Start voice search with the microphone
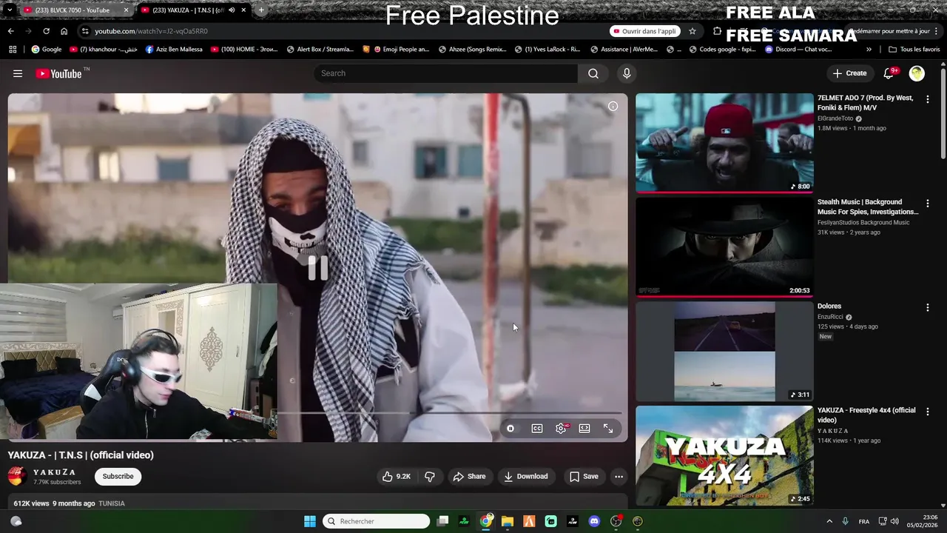Screen dimensions: 947x533 coord(627,73)
